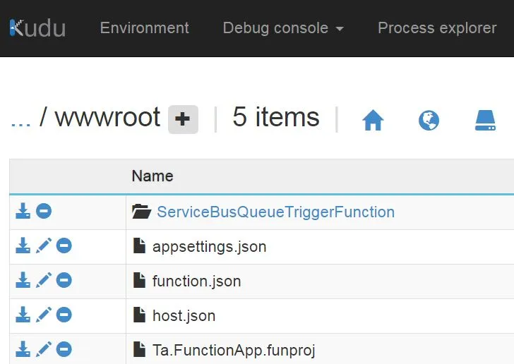Viewport: 514px width, 364px height.
Task: Open the site root globe icon
Action: tap(429, 121)
